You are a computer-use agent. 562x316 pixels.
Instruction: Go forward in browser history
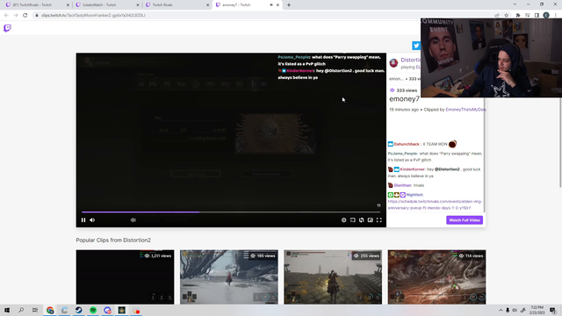(16, 16)
